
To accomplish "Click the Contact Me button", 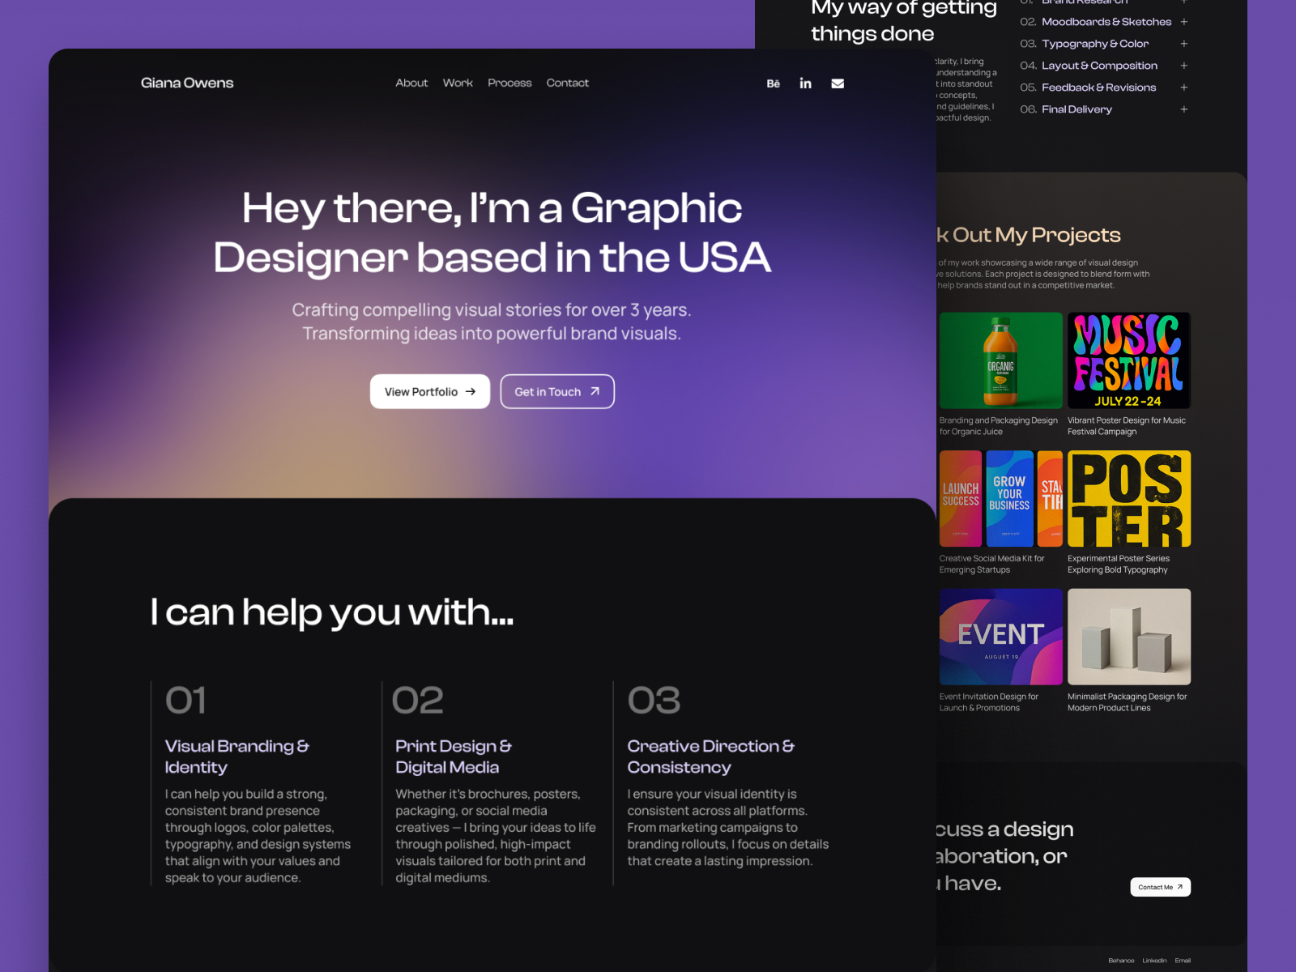I will [x=1160, y=887].
